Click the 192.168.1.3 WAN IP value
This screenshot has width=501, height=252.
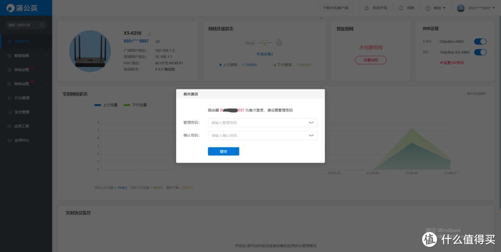point(165,51)
